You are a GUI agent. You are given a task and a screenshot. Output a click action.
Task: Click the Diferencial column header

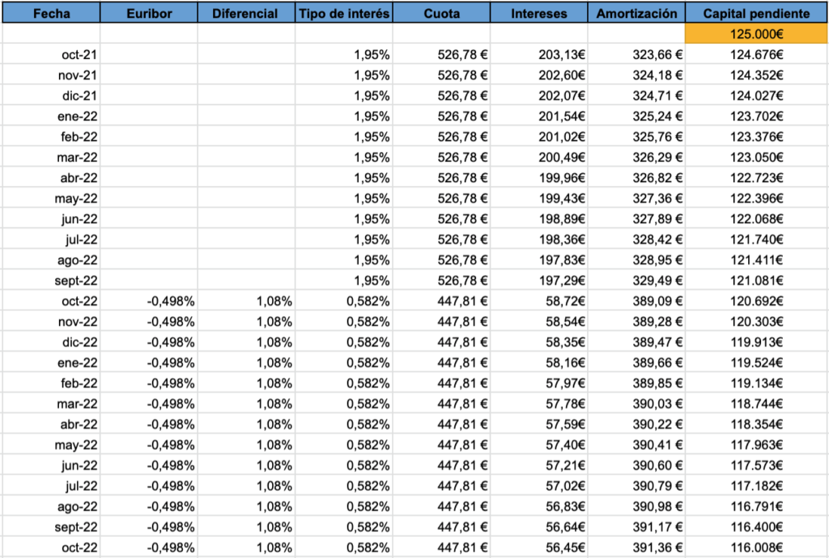point(246,14)
